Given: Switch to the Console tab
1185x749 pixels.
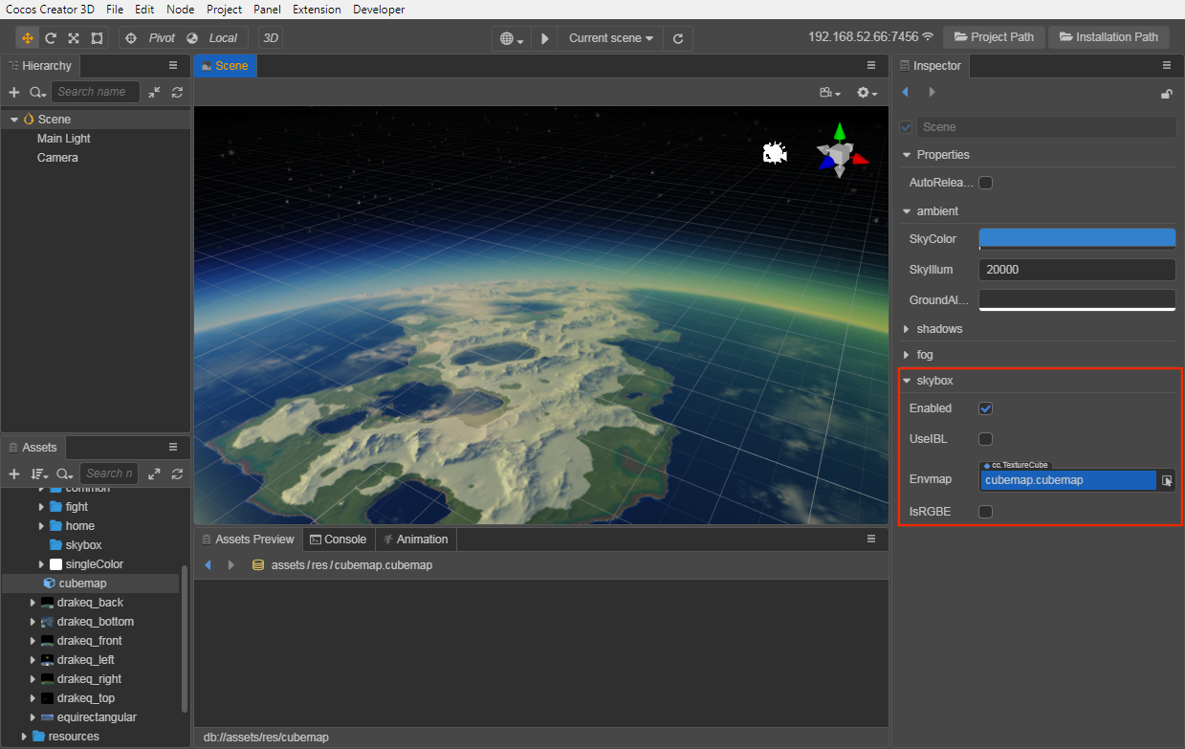Looking at the screenshot, I should tap(339, 540).
